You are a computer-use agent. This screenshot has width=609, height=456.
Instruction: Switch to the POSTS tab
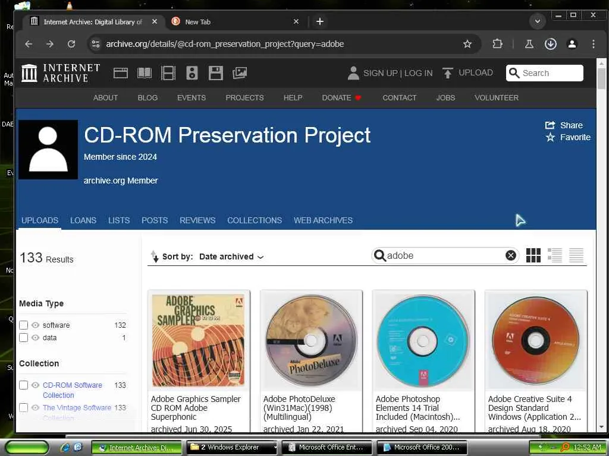(x=155, y=220)
